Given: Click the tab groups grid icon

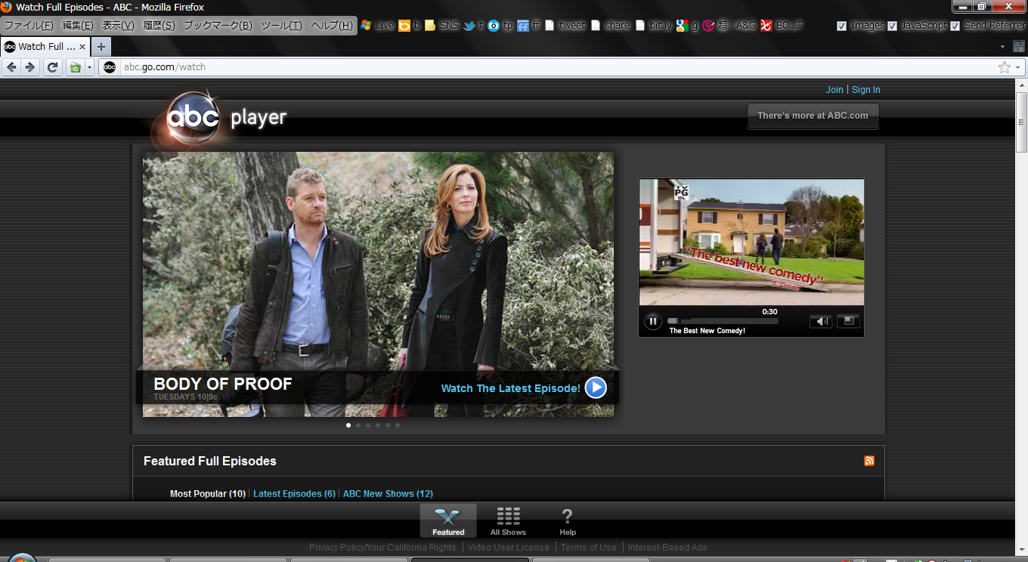Looking at the screenshot, I should click(1017, 47).
